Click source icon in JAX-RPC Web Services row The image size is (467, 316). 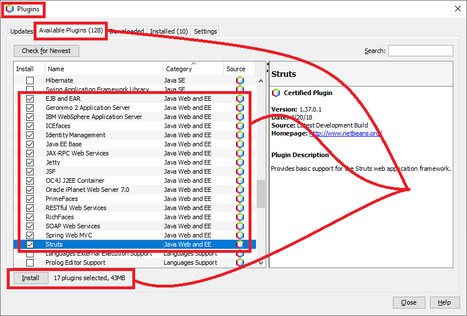tap(239, 153)
